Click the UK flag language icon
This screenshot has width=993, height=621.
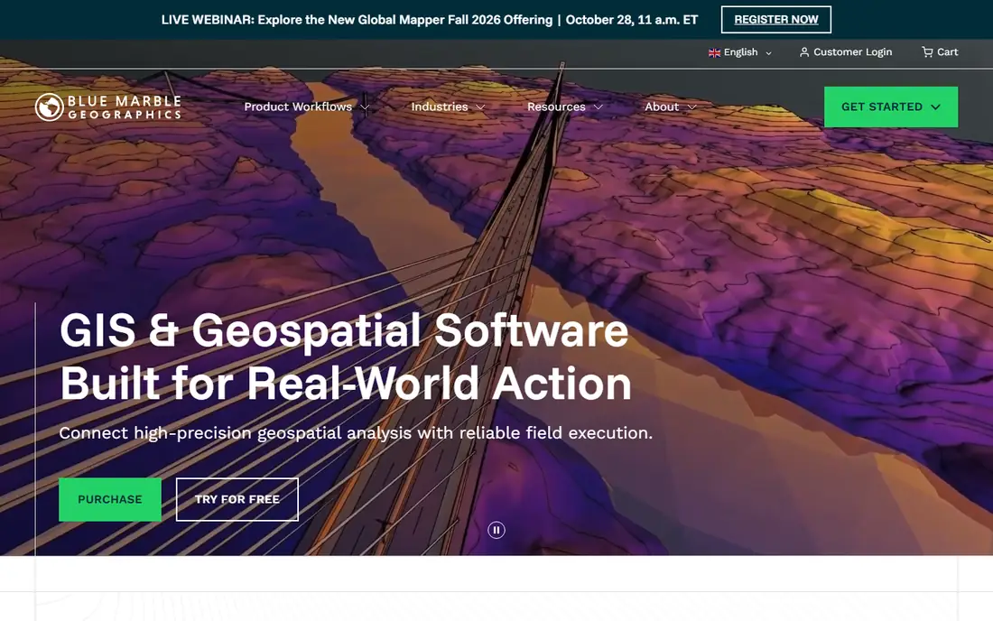[714, 52]
